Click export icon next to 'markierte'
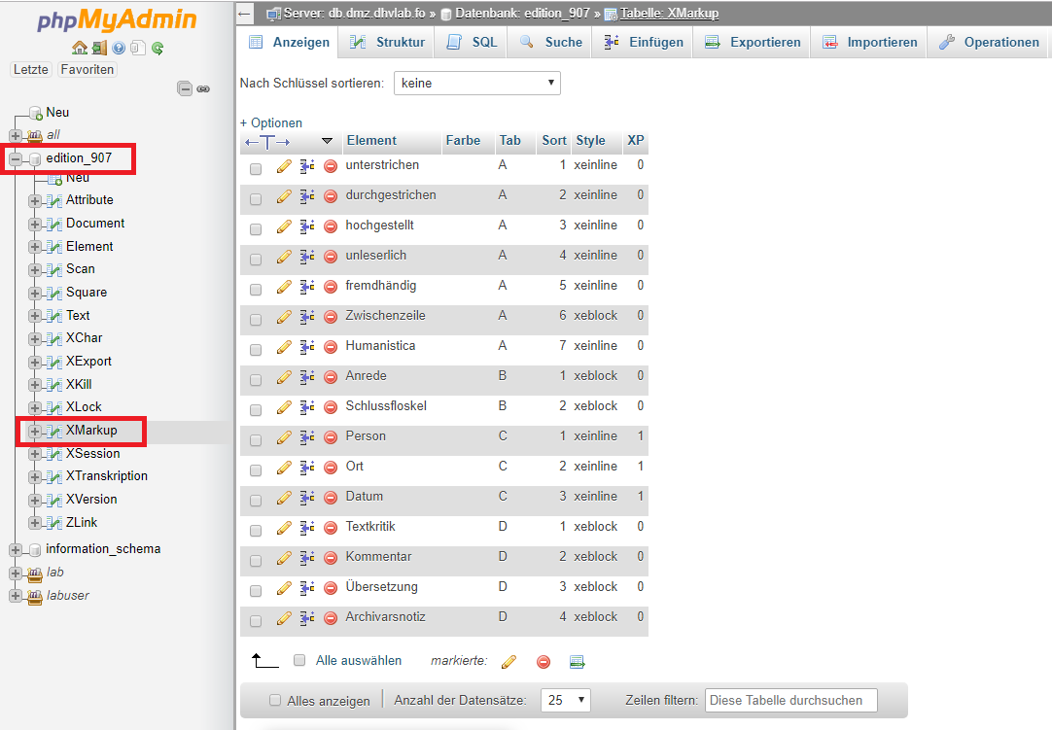The width and height of the screenshot is (1052, 730). 577,662
